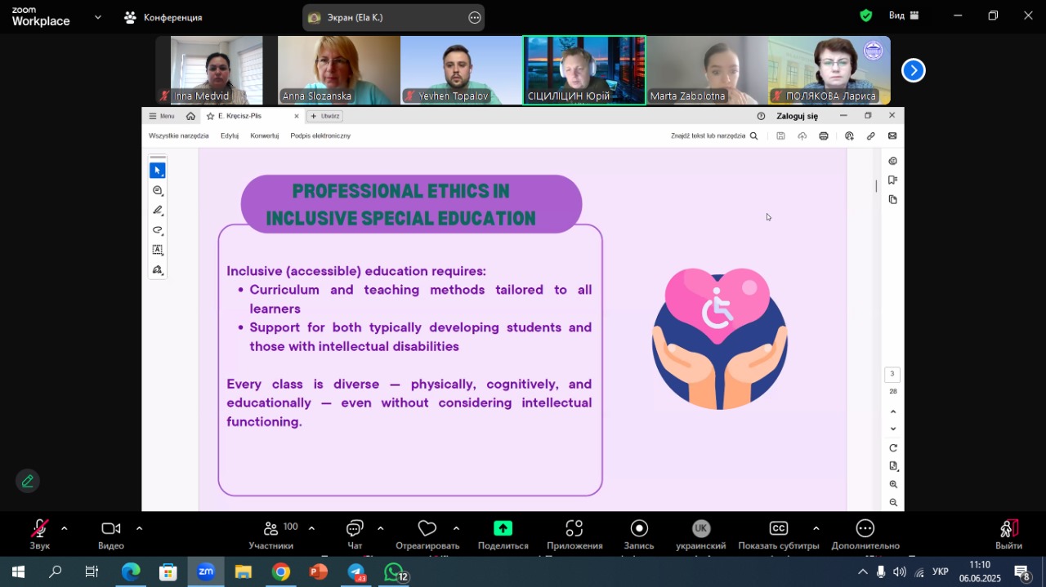
Task: Click the annotation pencil icon
Action: pyautogui.click(x=28, y=481)
